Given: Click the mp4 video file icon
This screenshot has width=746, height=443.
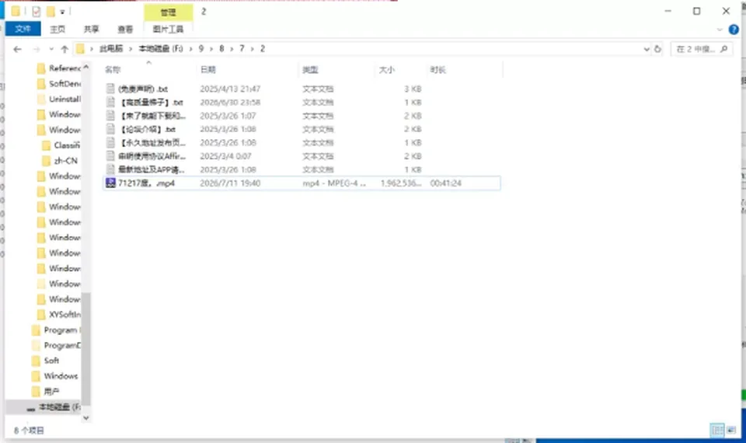Looking at the screenshot, I should (x=110, y=183).
